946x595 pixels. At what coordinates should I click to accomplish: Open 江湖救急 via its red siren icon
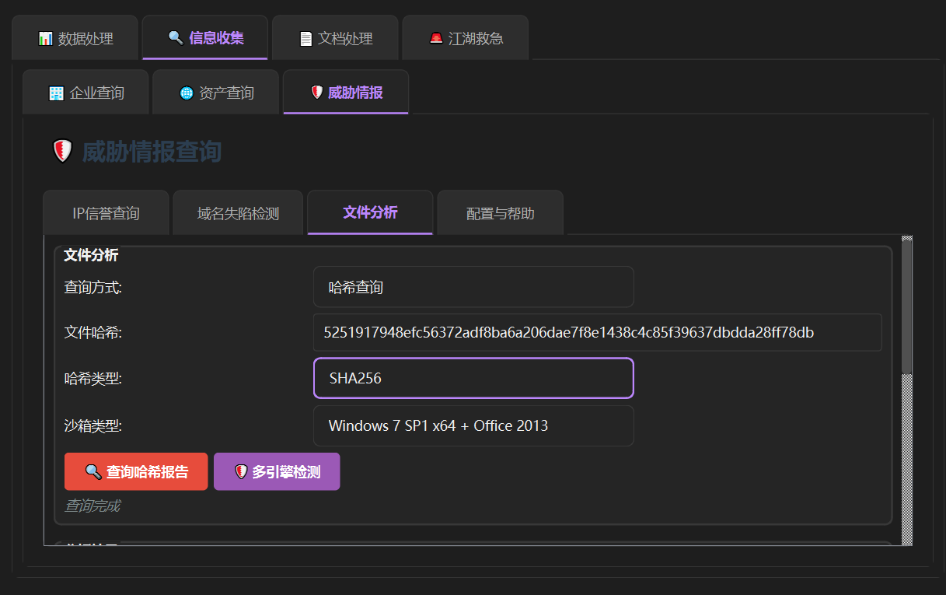[436, 38]
